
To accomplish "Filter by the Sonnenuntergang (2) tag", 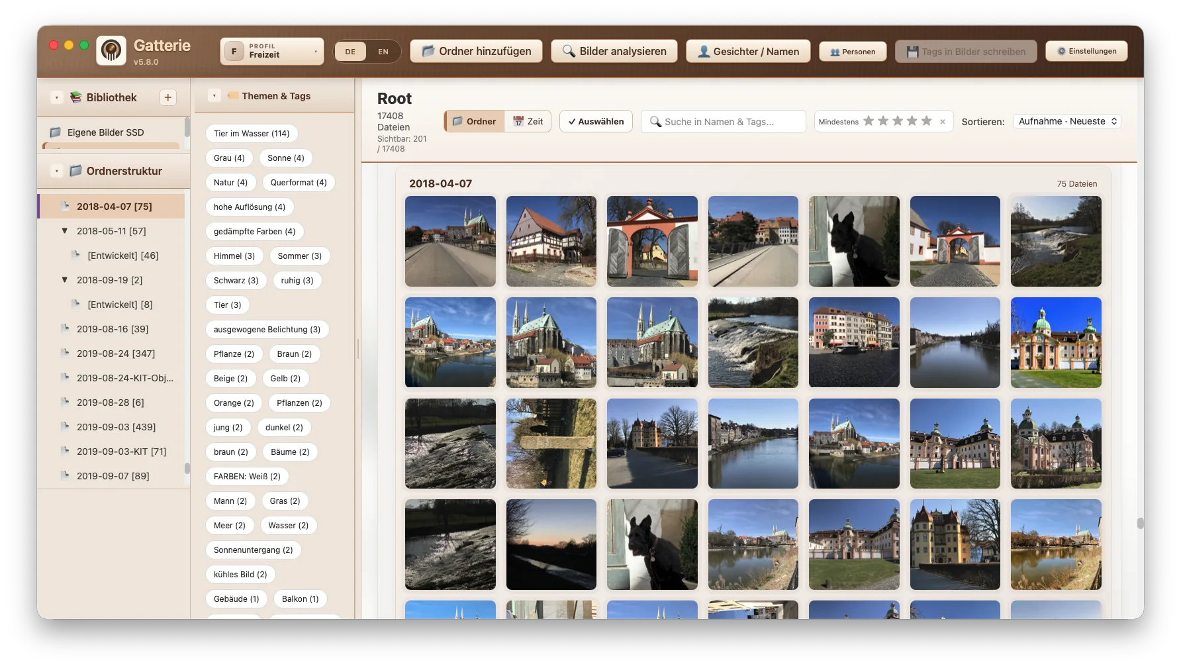I will pyautogui.click(x=254, y=549).
